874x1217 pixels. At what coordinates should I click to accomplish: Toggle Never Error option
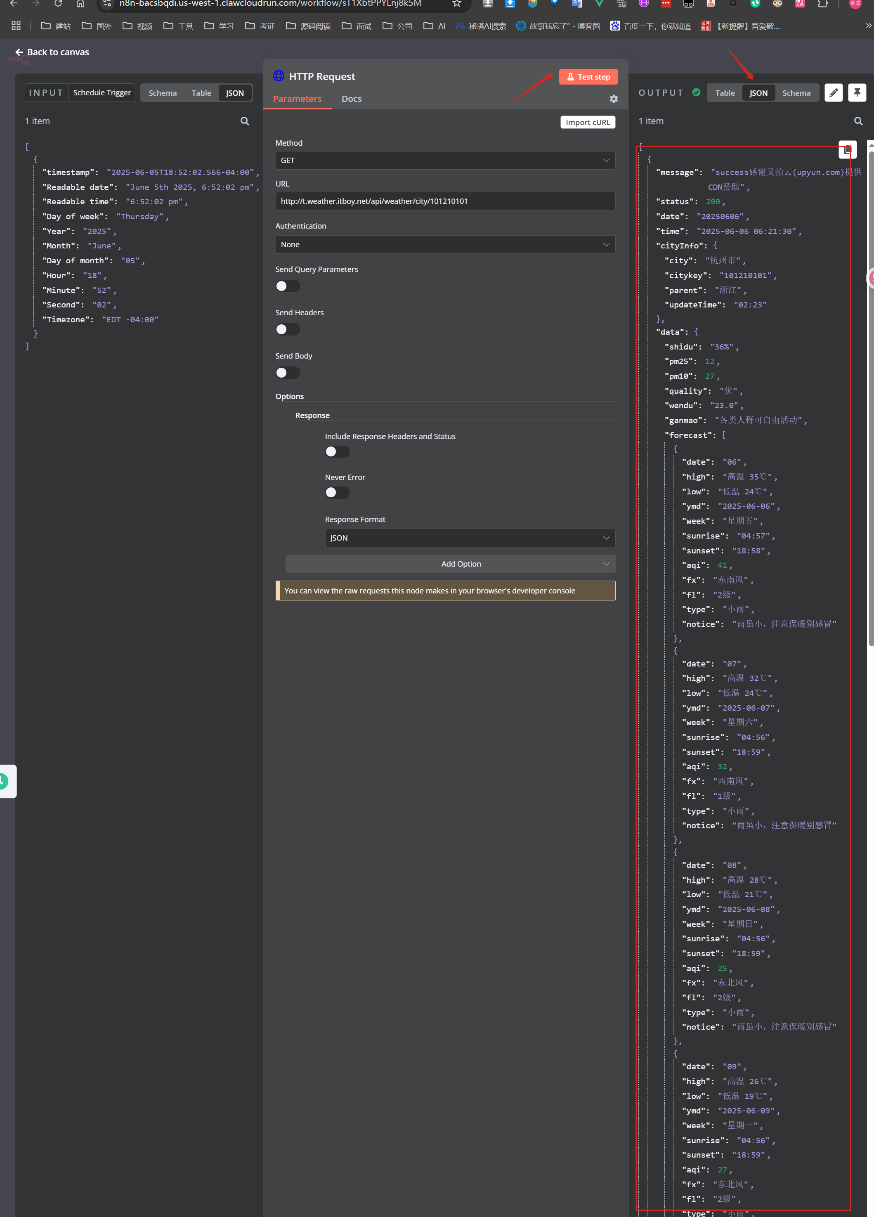pyautogui.click(x=337, y=493)
